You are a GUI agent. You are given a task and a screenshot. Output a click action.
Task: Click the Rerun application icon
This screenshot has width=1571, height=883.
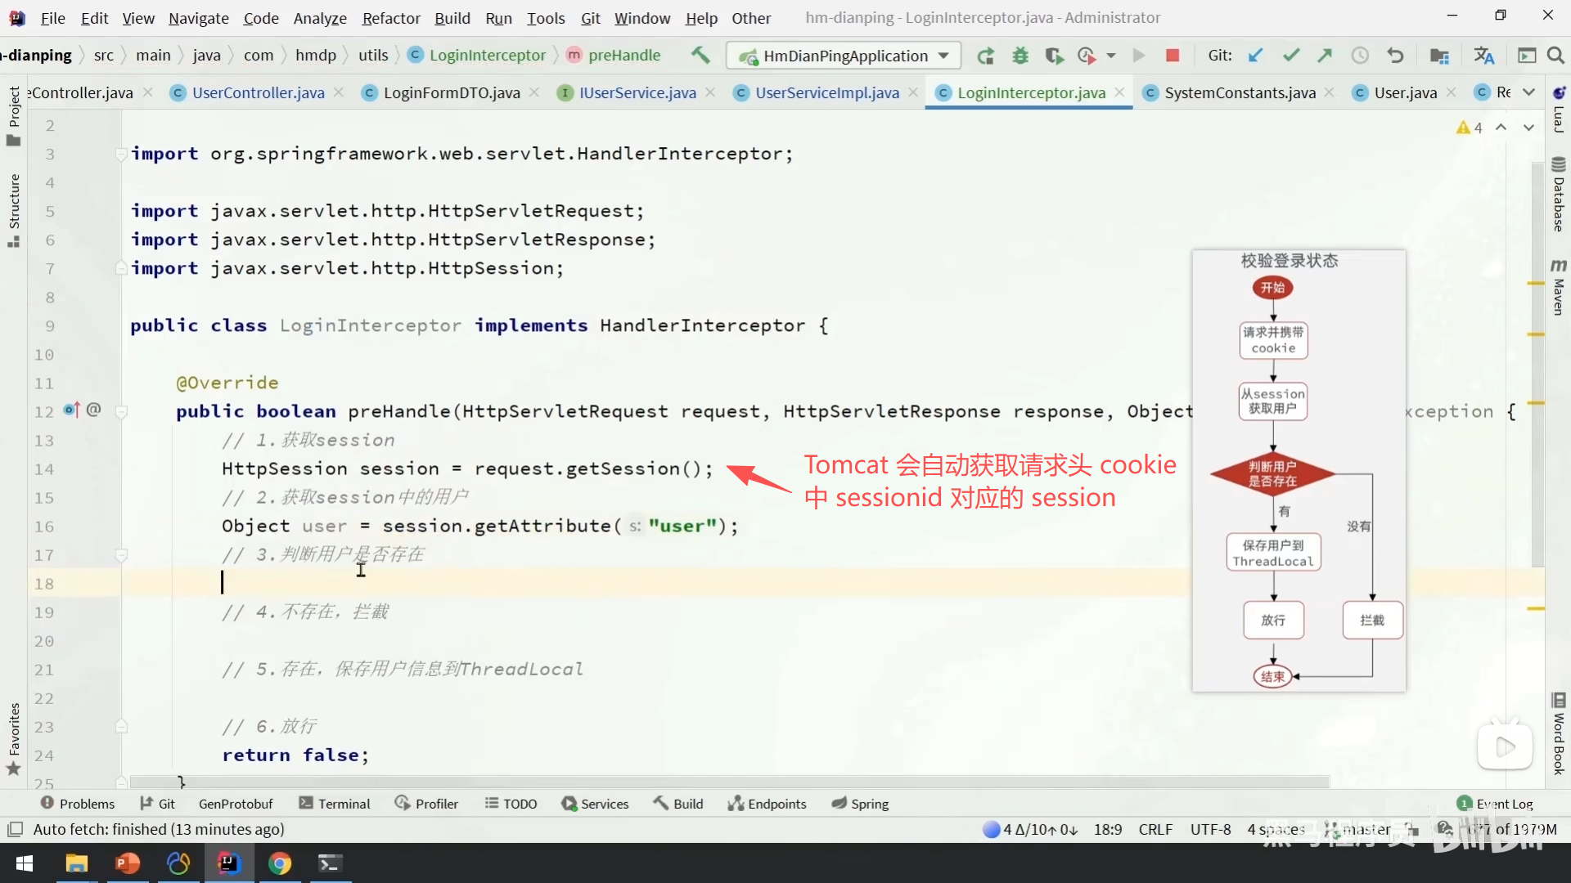[985, 56]
